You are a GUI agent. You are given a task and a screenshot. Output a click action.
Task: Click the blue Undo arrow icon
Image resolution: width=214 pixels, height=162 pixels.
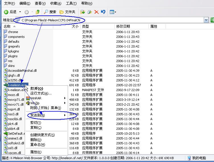(103, 12)
